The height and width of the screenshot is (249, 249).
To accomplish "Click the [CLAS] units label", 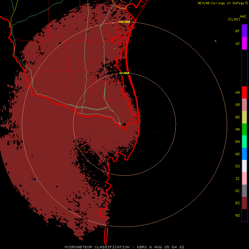I will coord(234,19).
